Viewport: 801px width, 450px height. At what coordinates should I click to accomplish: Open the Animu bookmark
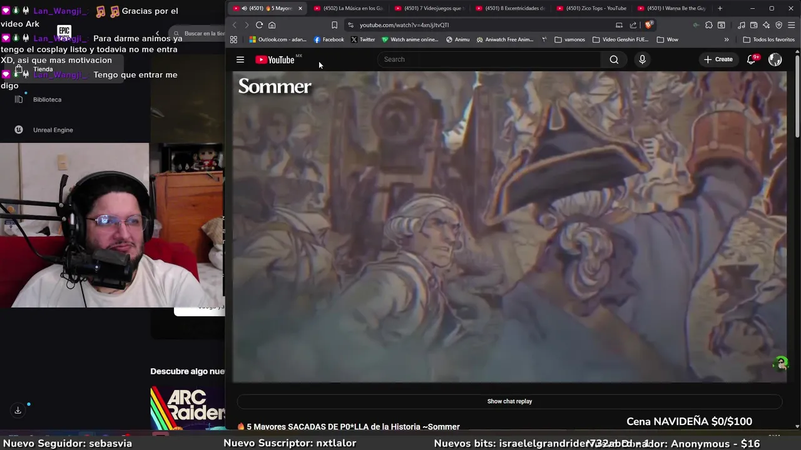(458, 39)
